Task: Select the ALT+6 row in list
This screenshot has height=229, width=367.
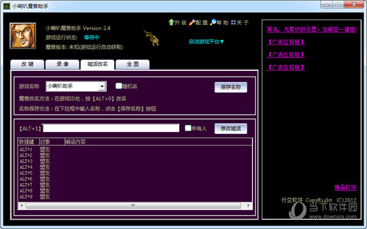Action: click(135, 179)
